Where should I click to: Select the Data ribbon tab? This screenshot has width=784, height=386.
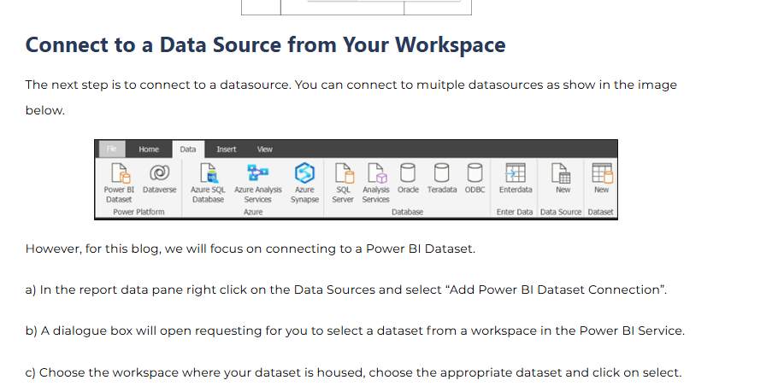point(188,149)
